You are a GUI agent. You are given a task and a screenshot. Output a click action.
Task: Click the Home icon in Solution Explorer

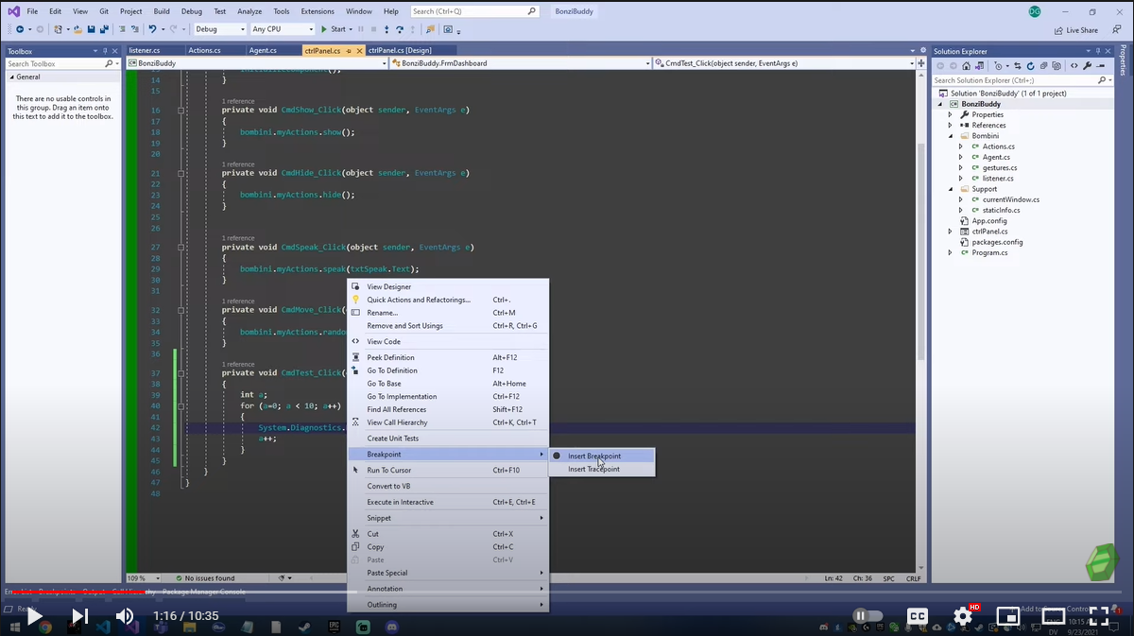(966, 66)
